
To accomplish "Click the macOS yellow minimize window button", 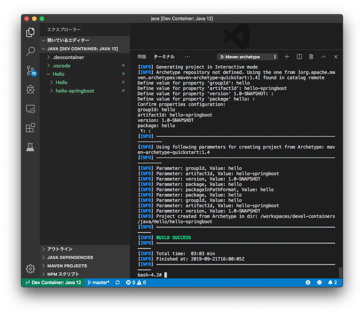I will pos(34,19).
